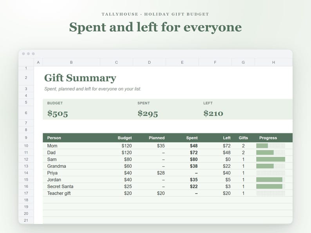The image size is (311, 233).
Task: Click the $295 spent total
Action: tap(148, 113)
